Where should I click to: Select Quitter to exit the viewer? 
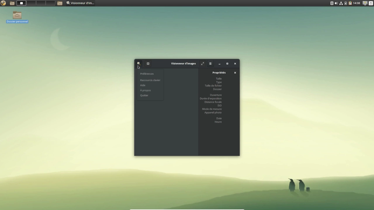pyautogui.click(x=150, y=95)
